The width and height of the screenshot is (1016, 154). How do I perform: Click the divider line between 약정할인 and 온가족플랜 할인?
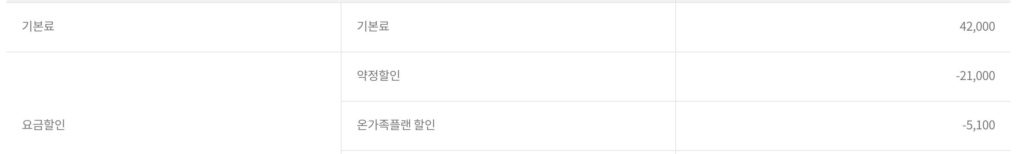tap(508, 101)
